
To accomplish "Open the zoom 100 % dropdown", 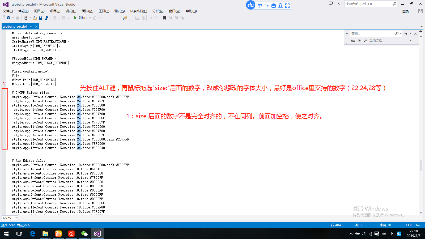I will click(16, 218).
